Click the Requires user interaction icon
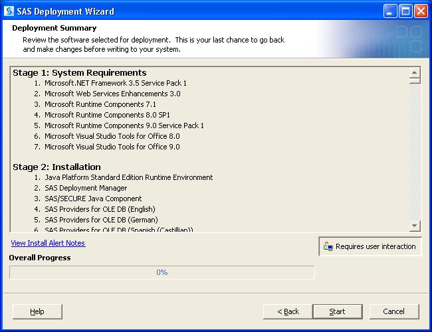The image size is (432, 332). pyautogui.click(x=328, y=246)
